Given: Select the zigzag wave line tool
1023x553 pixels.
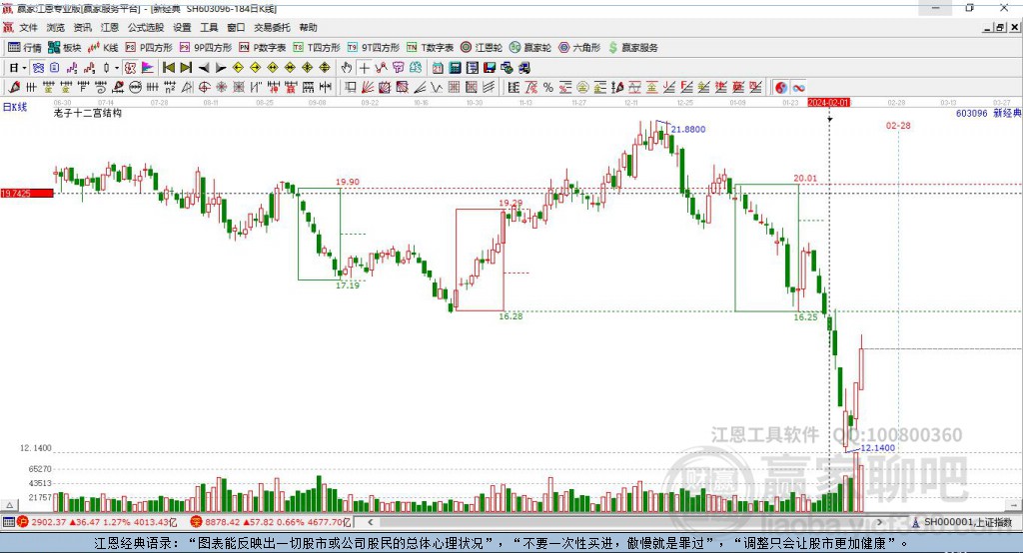Looking at the screenshot, I should (x=436, y=88).
